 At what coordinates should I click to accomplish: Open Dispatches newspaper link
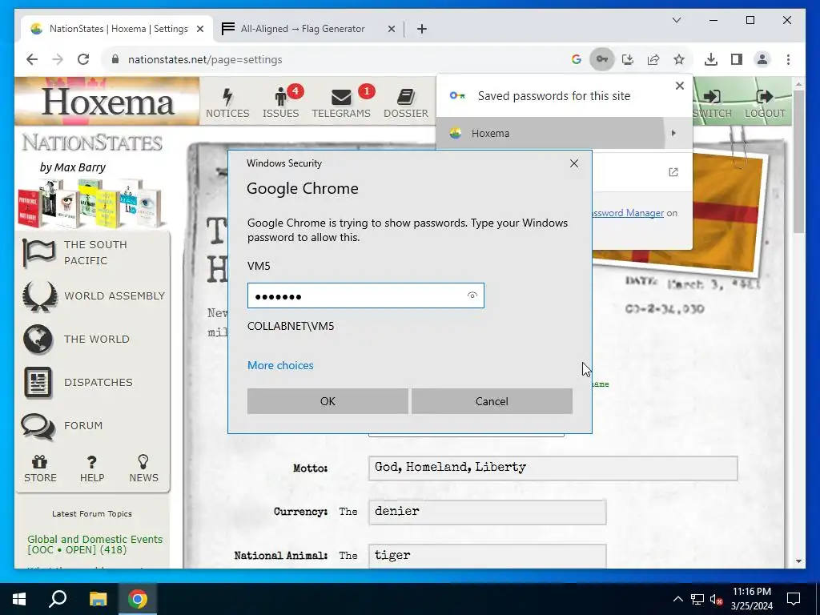click(78, 382)
